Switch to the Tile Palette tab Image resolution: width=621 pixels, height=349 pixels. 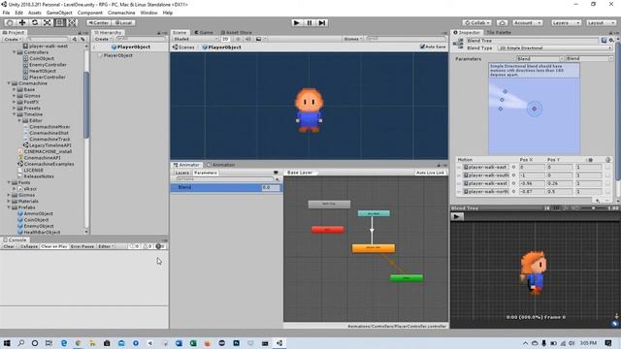pos(498,32)
